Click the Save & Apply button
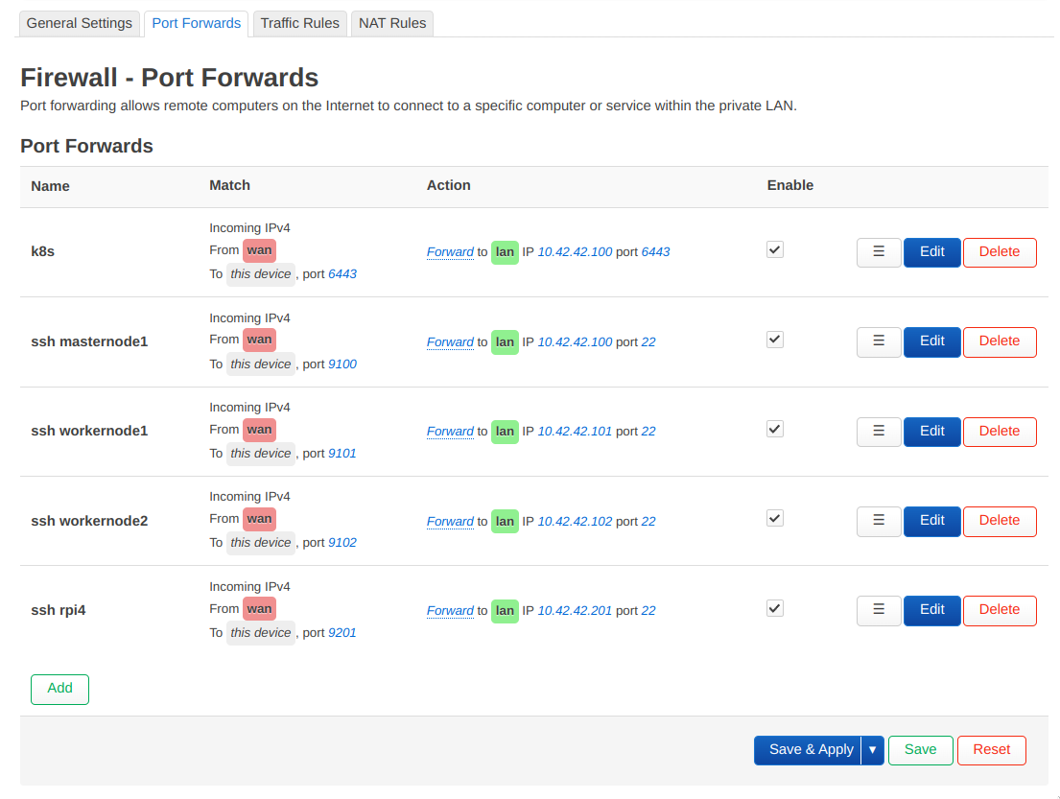 [811, 750]
